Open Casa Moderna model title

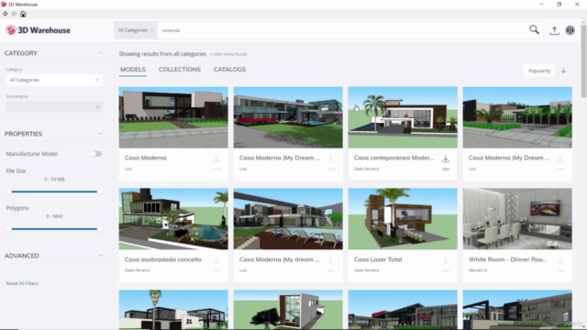(146, 158)
